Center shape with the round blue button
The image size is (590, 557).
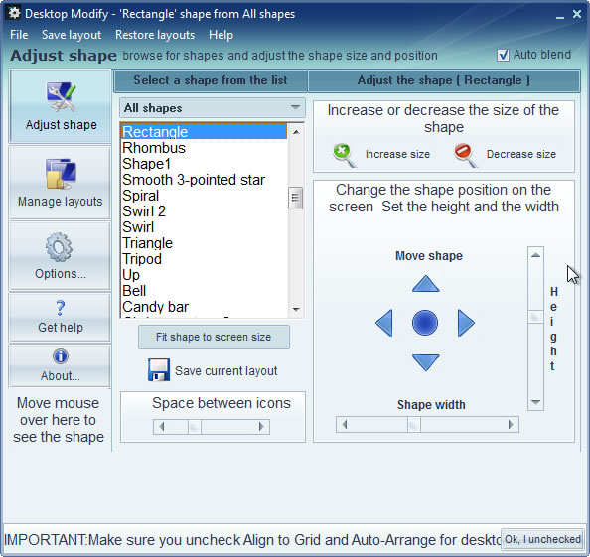pos(425,323)
